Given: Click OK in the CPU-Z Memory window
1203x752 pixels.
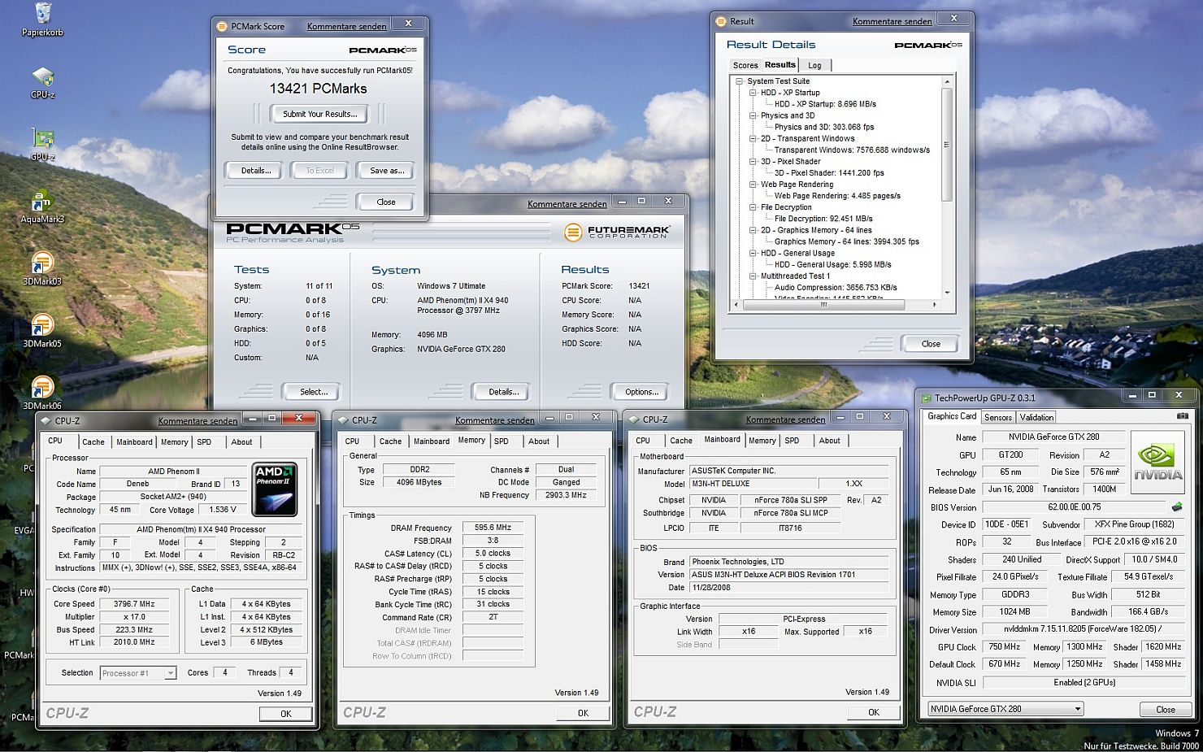Looking at the screenshot, I should click(x=583, y=713).
